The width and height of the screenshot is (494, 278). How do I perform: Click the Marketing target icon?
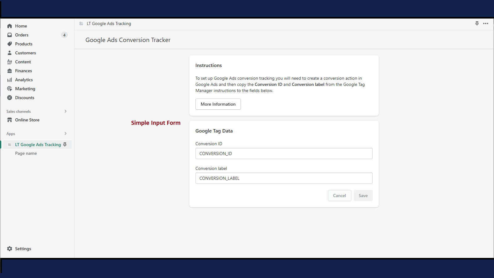pyautogui.click(x=10, y=89)
